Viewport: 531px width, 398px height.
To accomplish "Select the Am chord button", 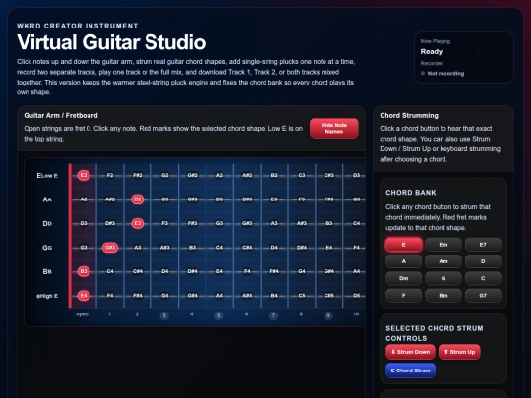I will tap(443, 261).
